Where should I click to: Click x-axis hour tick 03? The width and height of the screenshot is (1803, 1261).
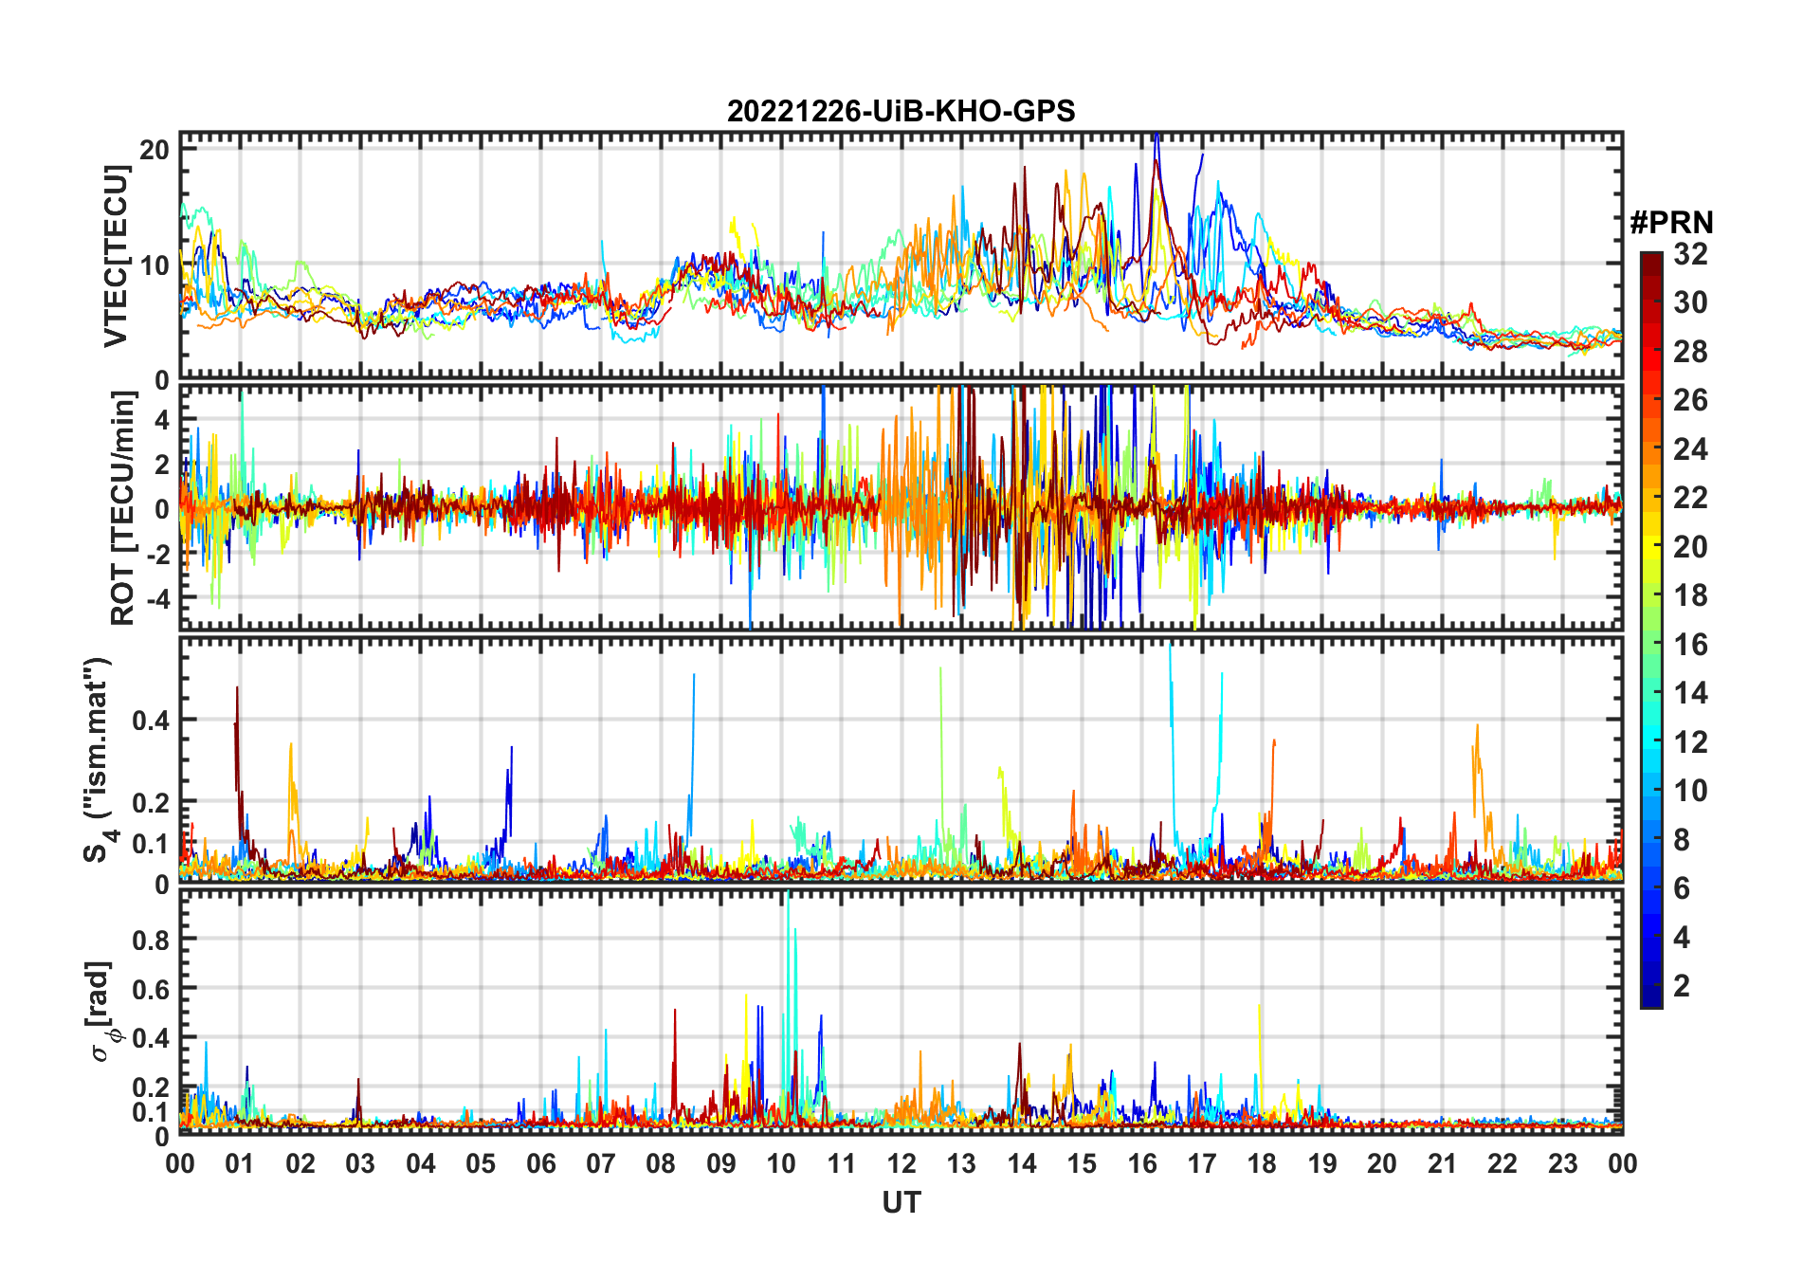pos(360,1163)
